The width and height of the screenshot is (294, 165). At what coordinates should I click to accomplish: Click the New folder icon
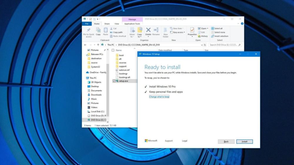coord(165,30)
